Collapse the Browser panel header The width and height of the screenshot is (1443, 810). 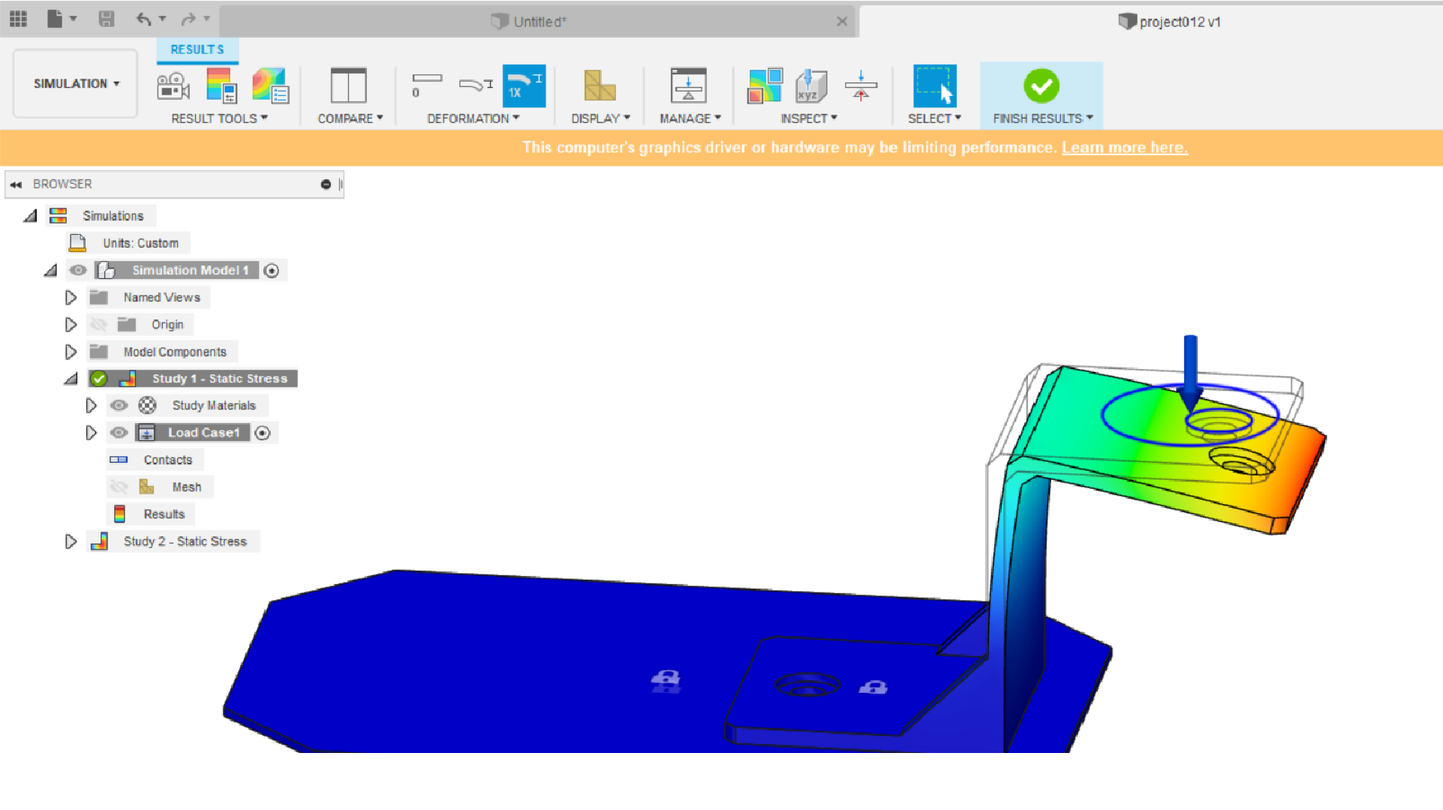[x=17, y=184]
